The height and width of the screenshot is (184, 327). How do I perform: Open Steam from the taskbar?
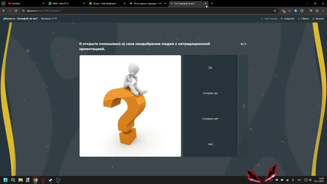pyautogui.click(x=51, y=180)
